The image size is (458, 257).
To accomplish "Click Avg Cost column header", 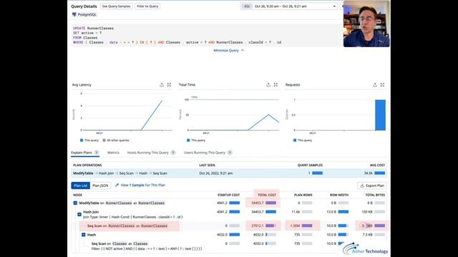I will point(377,165).
